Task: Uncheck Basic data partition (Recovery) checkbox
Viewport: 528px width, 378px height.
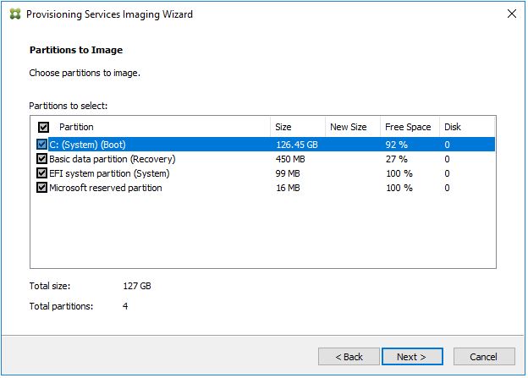Action: (x=42, y=159)
